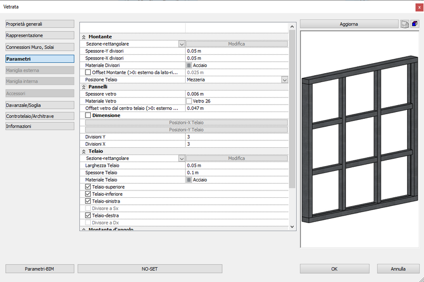This screenshot has height=282, width=424.
Task: Open Connessioni Muro, Solai section
Action: (x=40, y=47)
